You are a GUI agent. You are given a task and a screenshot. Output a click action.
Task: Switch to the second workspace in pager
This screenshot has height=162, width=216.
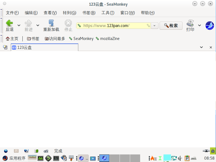coord(114,158)
